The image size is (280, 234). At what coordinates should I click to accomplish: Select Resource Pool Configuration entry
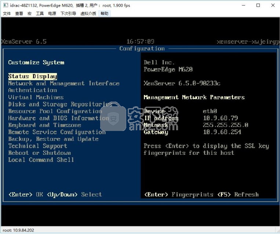coord(55,111)
